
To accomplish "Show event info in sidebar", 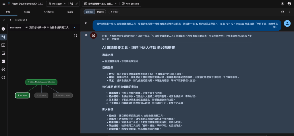I will click(3, 29).
